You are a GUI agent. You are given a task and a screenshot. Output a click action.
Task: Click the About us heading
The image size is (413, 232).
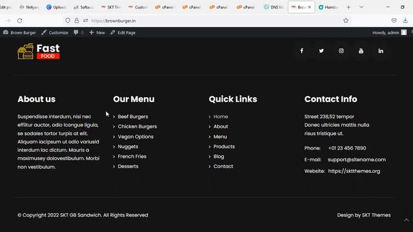[36, 99]
